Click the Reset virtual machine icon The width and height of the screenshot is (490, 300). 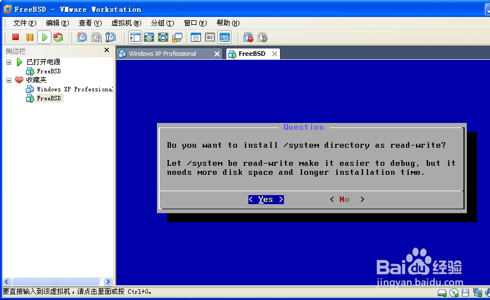tap(58, 37)
